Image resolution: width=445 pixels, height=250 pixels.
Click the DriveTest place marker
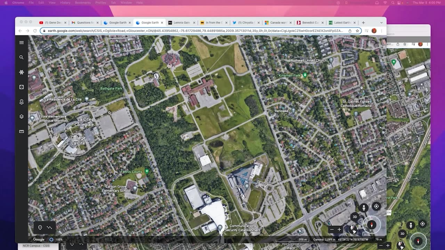point(410,94)
